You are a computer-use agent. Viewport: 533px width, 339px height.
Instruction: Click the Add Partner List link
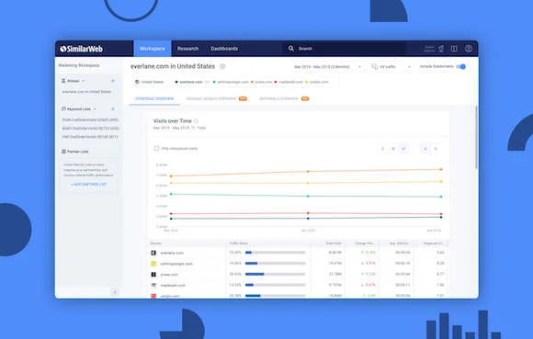pos(89,184)
